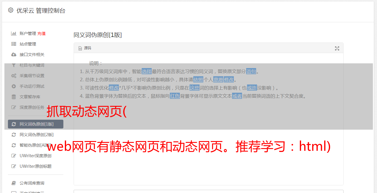Click the refresh icon beside 同义词伪原创[2版]
Image resolution: width=377 pixels, height=193 pixels.
click(13, 135)
